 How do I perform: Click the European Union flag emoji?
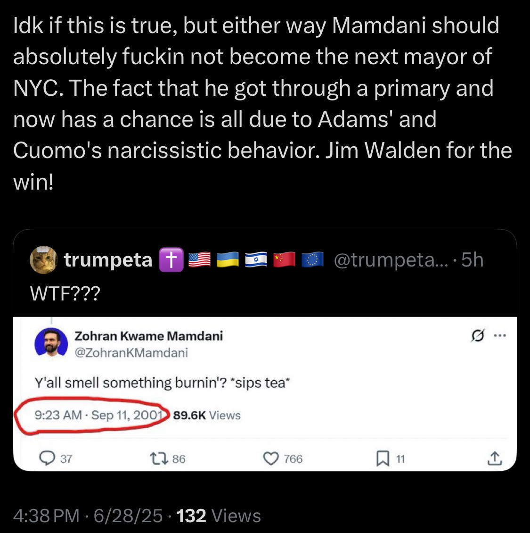click(312, 260)
